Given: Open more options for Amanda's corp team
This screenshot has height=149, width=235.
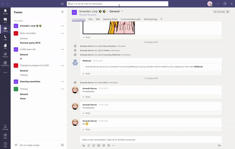Looking at the screenshot, I should point(62,26).
